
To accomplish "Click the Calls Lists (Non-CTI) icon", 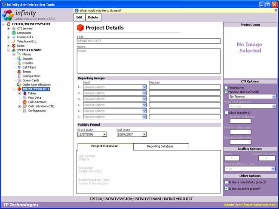I will pyautogui.click(x=25, y=106).
